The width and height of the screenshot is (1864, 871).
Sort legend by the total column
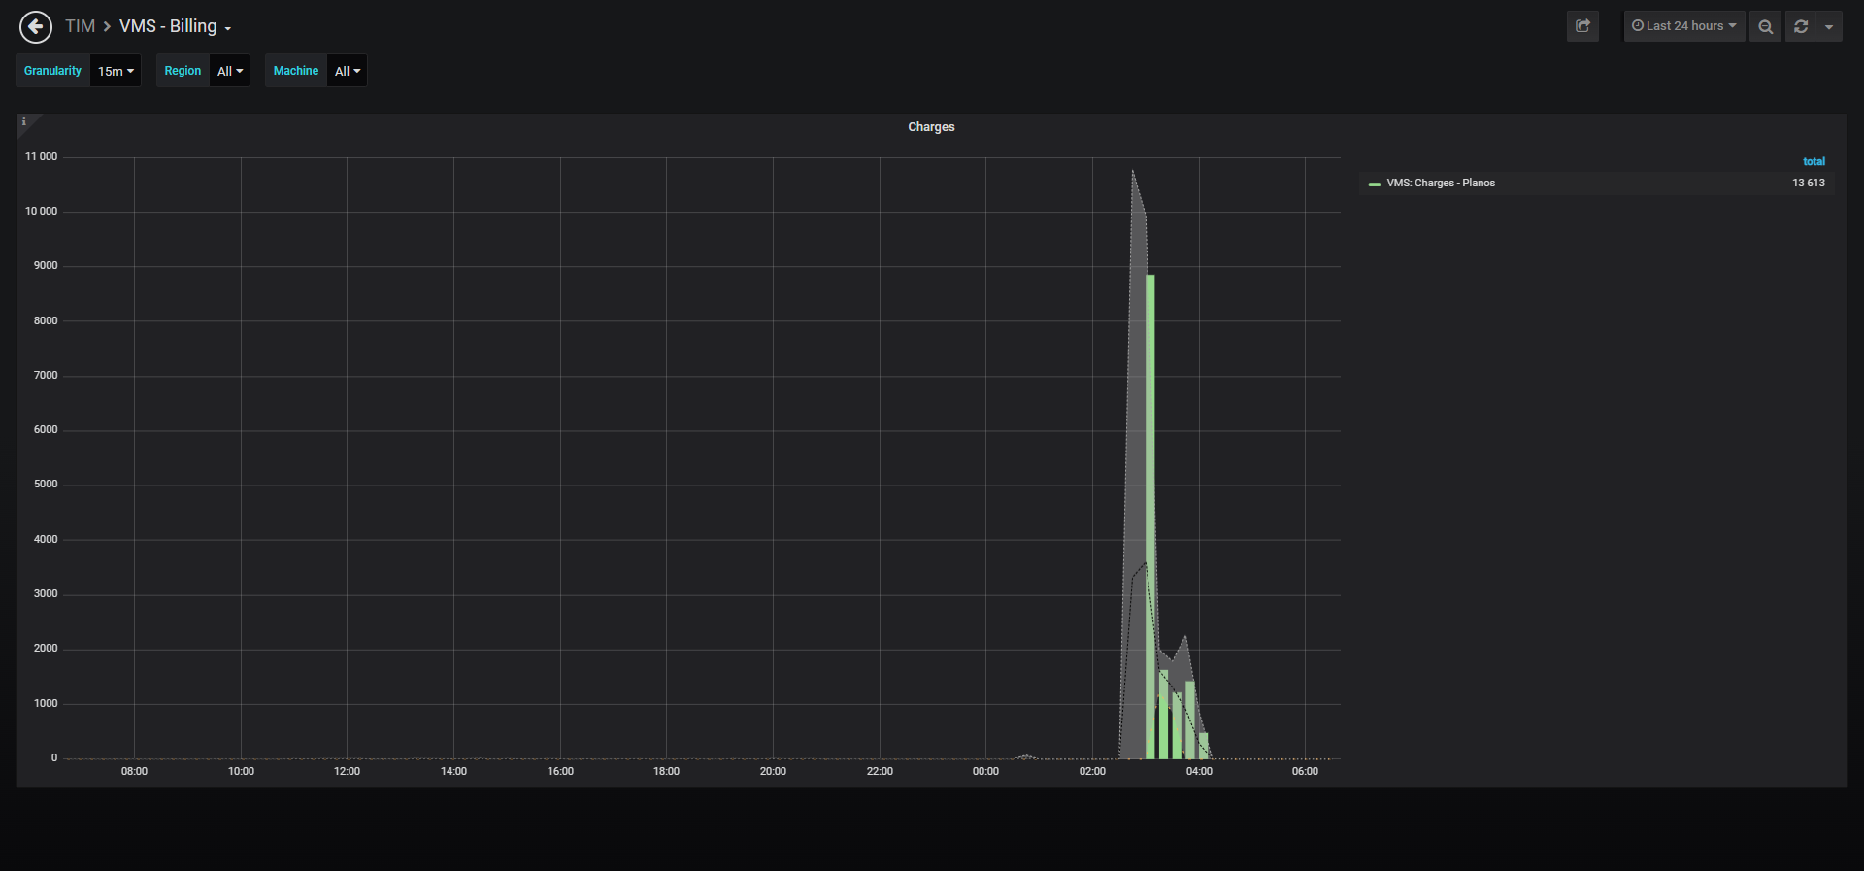pyautogui.click(x=1814, y=161)
